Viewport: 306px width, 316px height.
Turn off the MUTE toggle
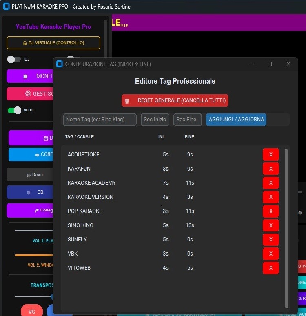point(15,110)
